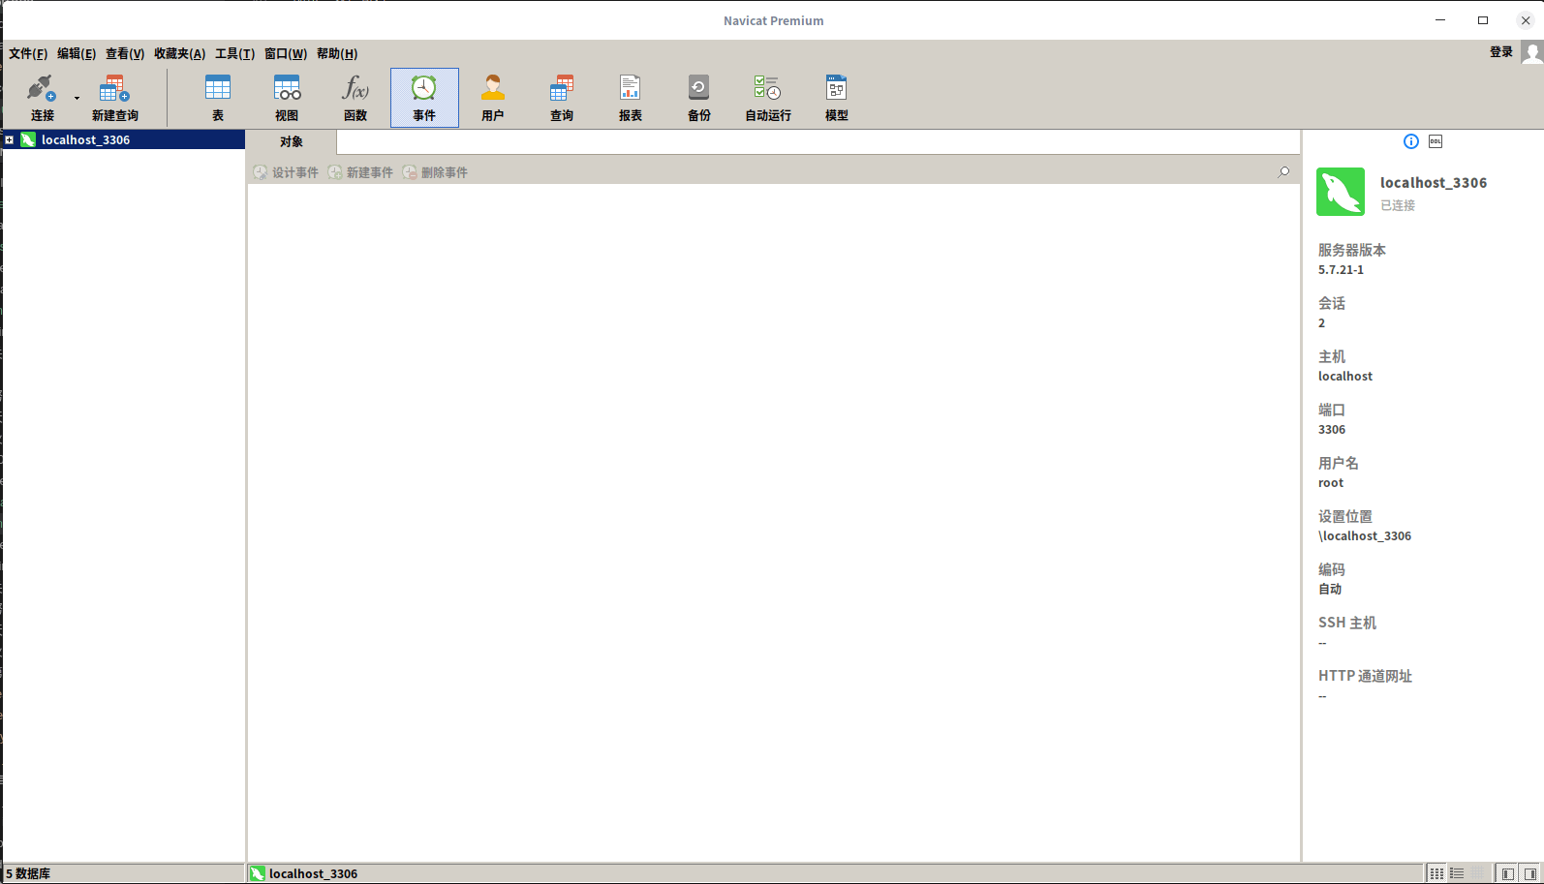This screenshot has width=1544, height=884.
Task: Open the 表 (Table) objects view
Action: click(218, 98)
